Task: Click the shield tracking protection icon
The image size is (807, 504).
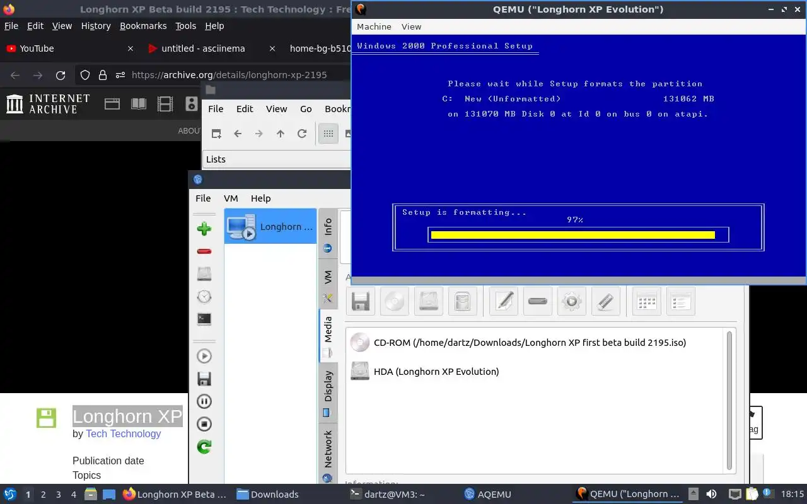Action: tap(85, 75)
